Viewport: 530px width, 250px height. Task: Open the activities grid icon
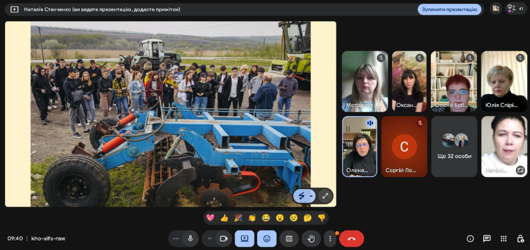click(503, 238)
